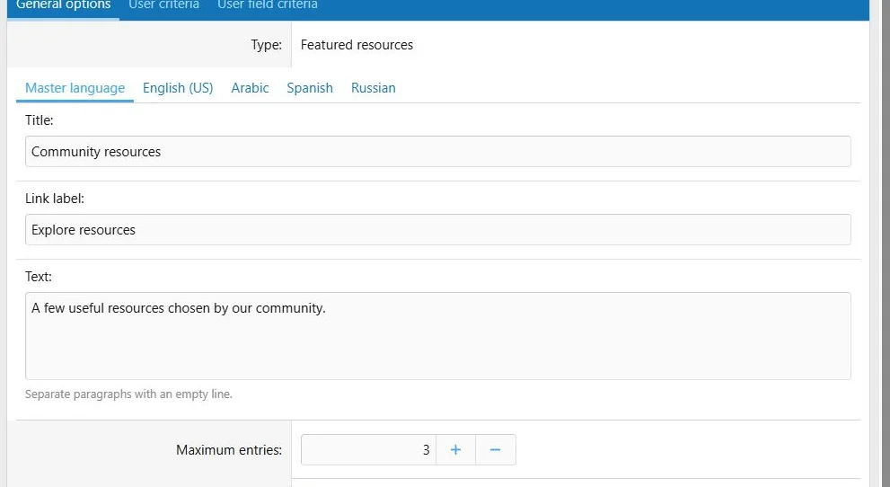This screenshot has width=890, height=487.
Task: Switch to General options tab
Action: (63, 5)
